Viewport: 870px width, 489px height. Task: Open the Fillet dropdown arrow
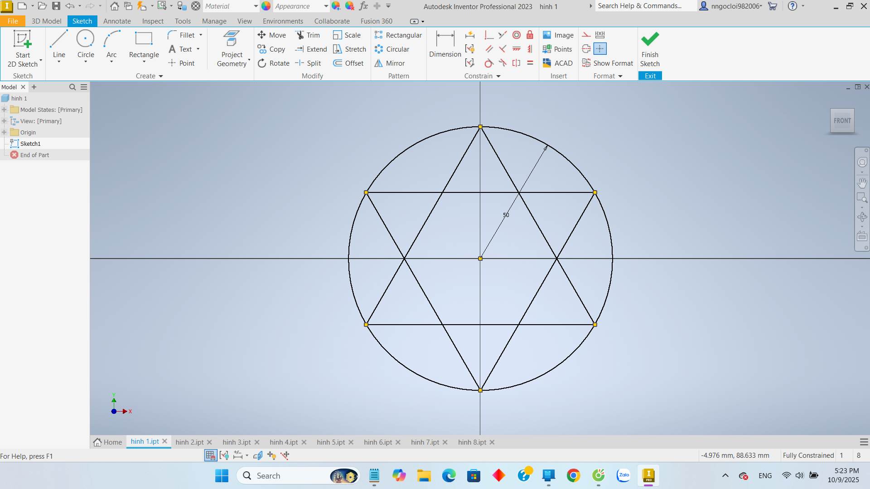[201, 35]
